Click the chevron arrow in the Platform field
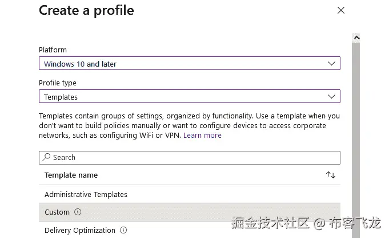Screen dimensions: 389x238 point(332,64)
